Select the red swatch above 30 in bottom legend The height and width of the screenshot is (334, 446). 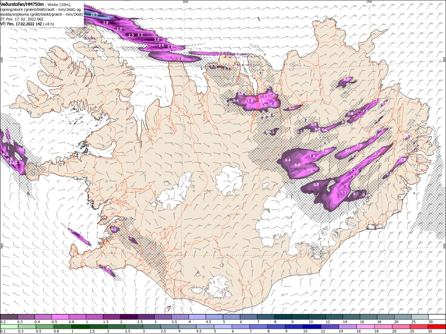click(x=437, y=327)
